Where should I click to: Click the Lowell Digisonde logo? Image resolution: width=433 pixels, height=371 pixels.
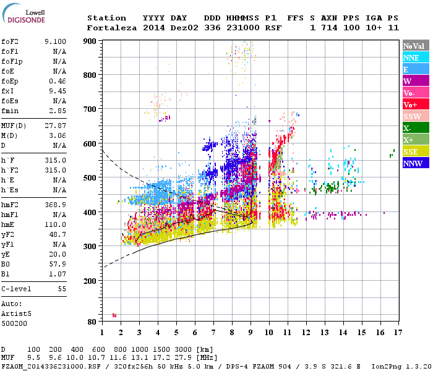click(x=24, y=14)
